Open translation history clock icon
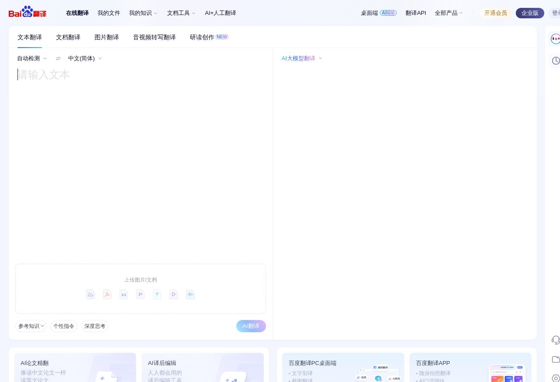Screen dimensions: 560x382 [556, 61]
